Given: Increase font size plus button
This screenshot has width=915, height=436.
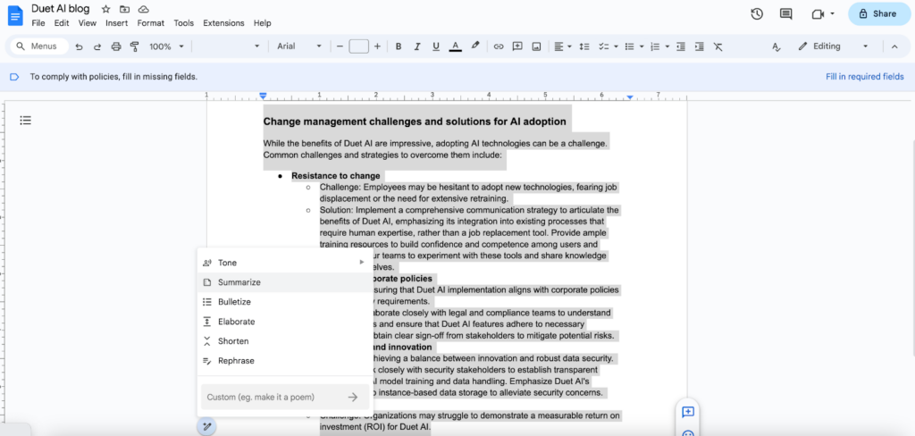Looking at the screenshot, I should click(x=377, y=46).
